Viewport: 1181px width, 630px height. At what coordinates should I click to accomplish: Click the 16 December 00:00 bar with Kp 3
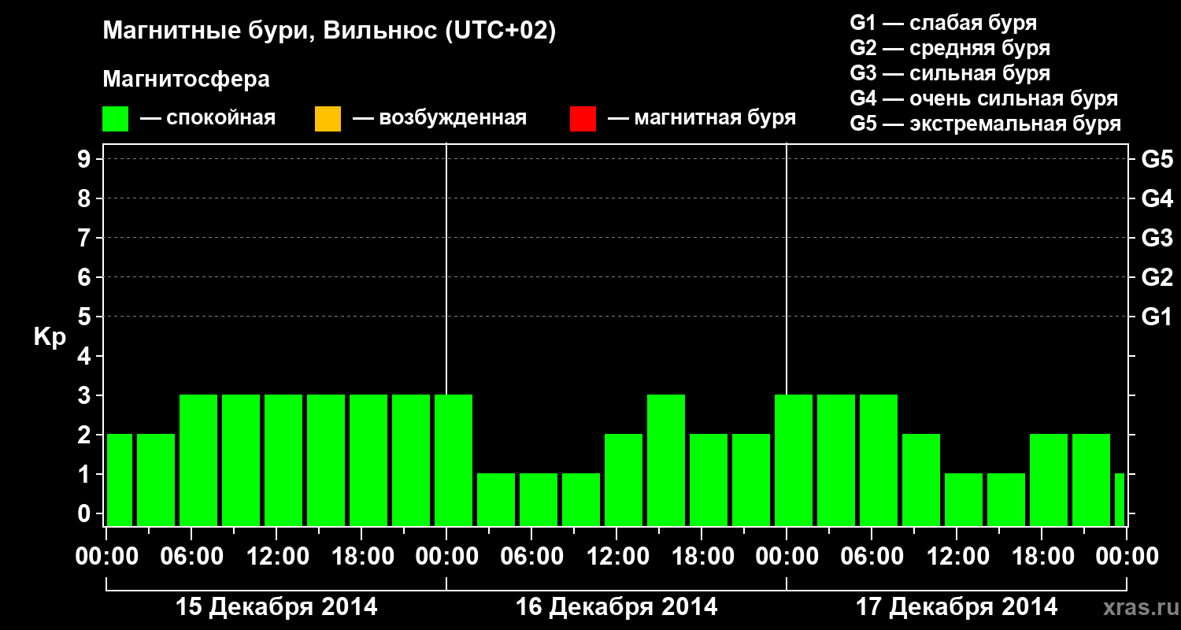coord(454,460)
